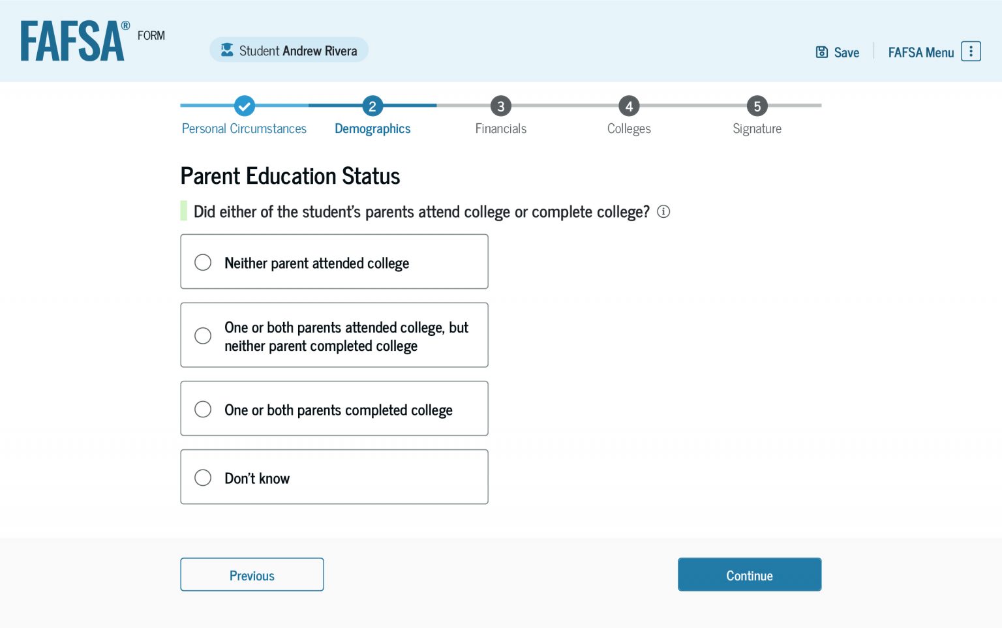Viewport: 1002px width, 628px height.
Task: Click the step 5 circle for Signature
Action: click(757, 106)
